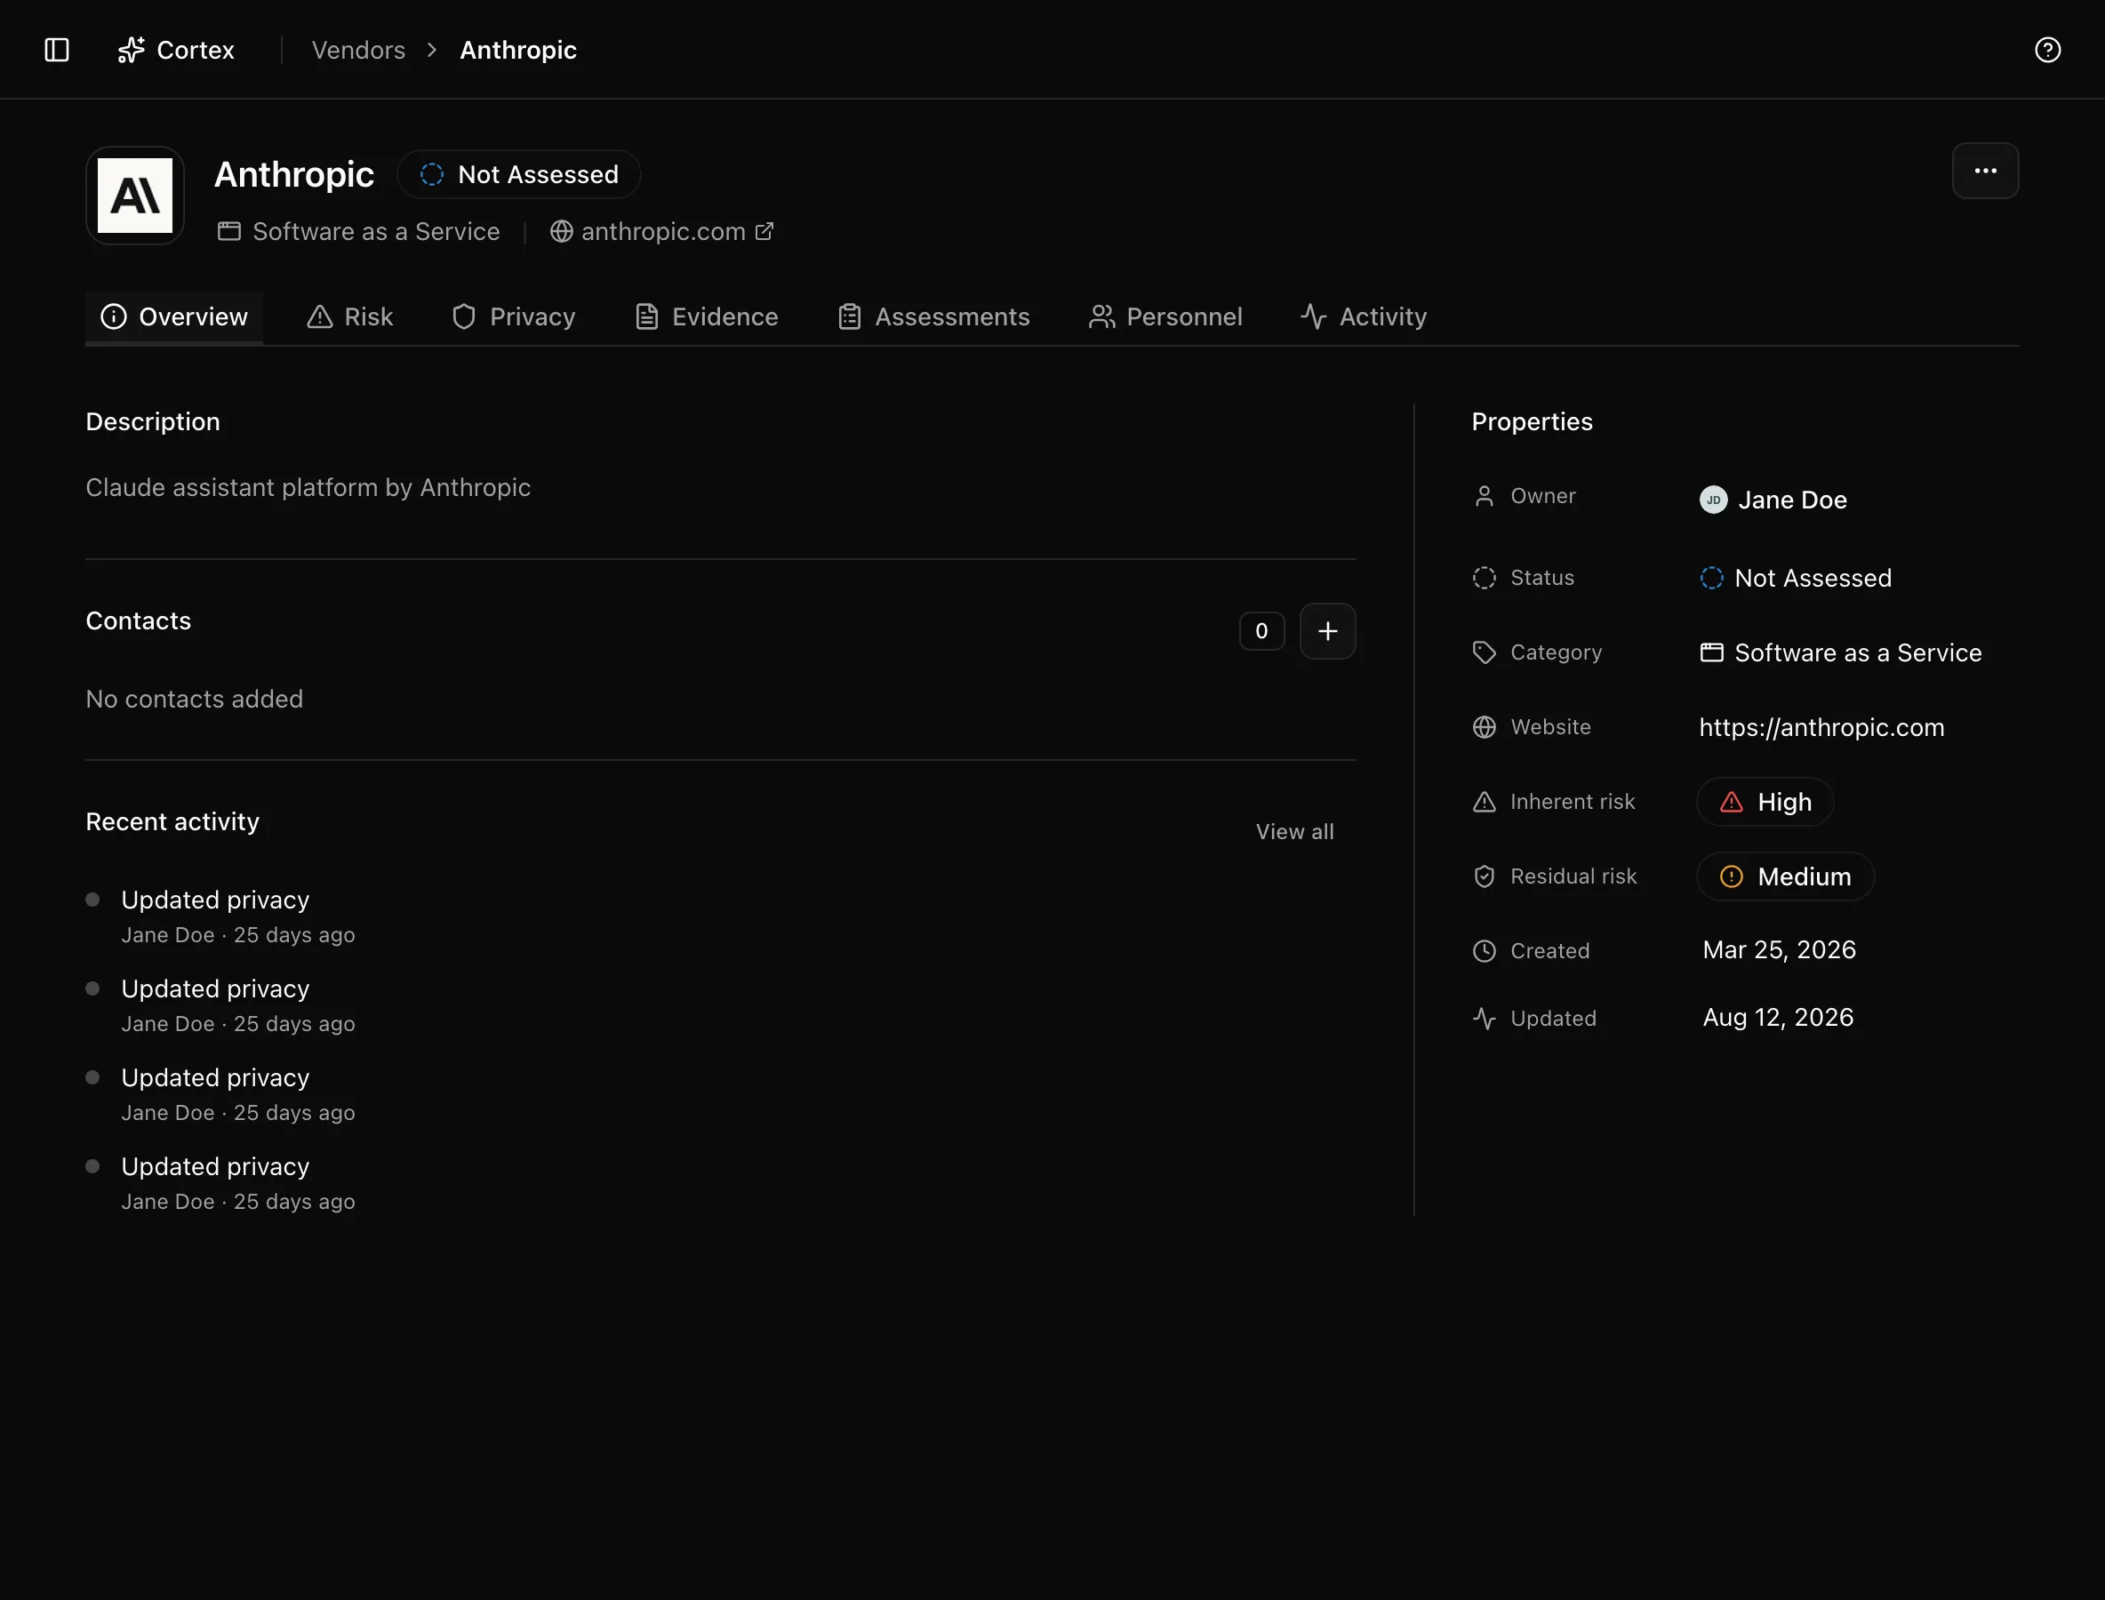Toggle the sidebar panel icon
The image size is (2105, 1600).
57,50
